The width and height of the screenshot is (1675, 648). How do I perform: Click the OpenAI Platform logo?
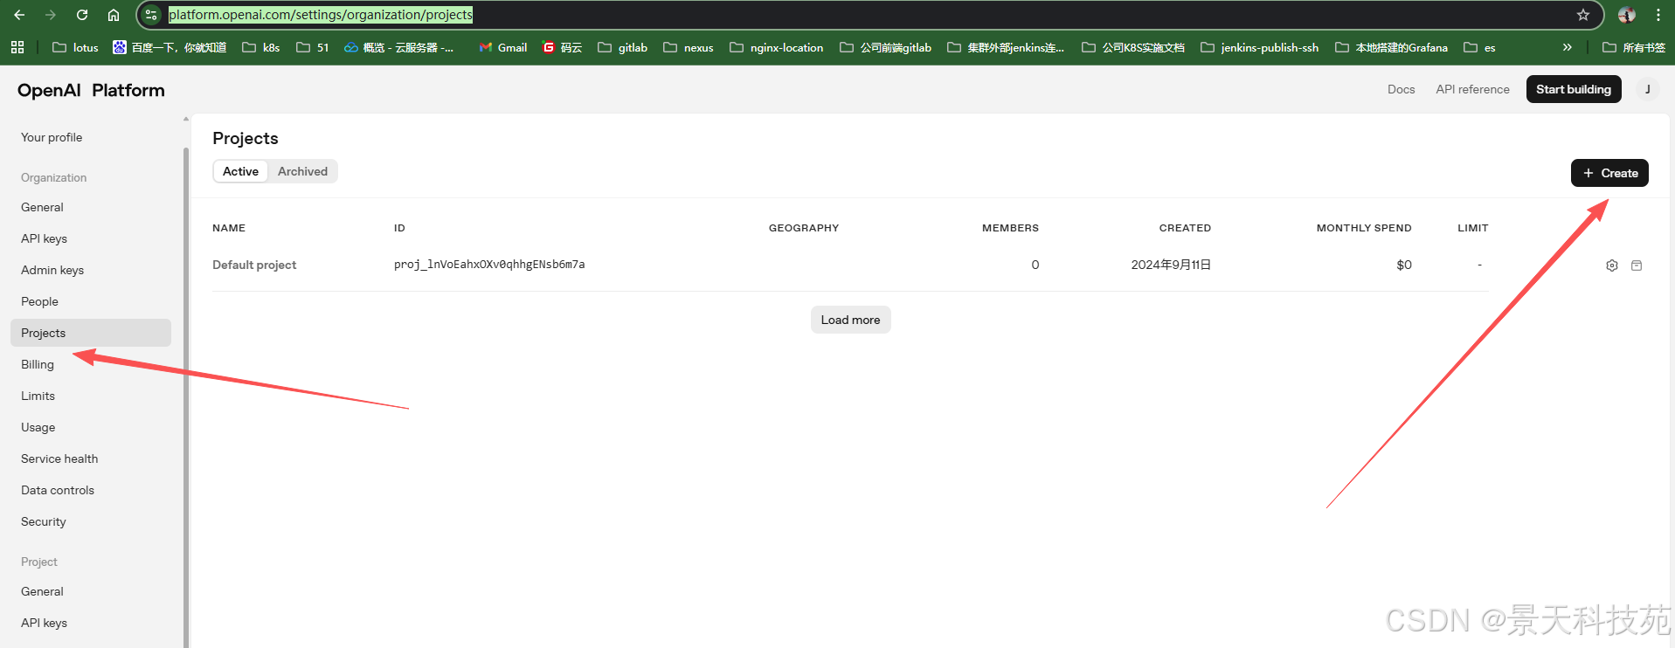click(x=91, y=90)
